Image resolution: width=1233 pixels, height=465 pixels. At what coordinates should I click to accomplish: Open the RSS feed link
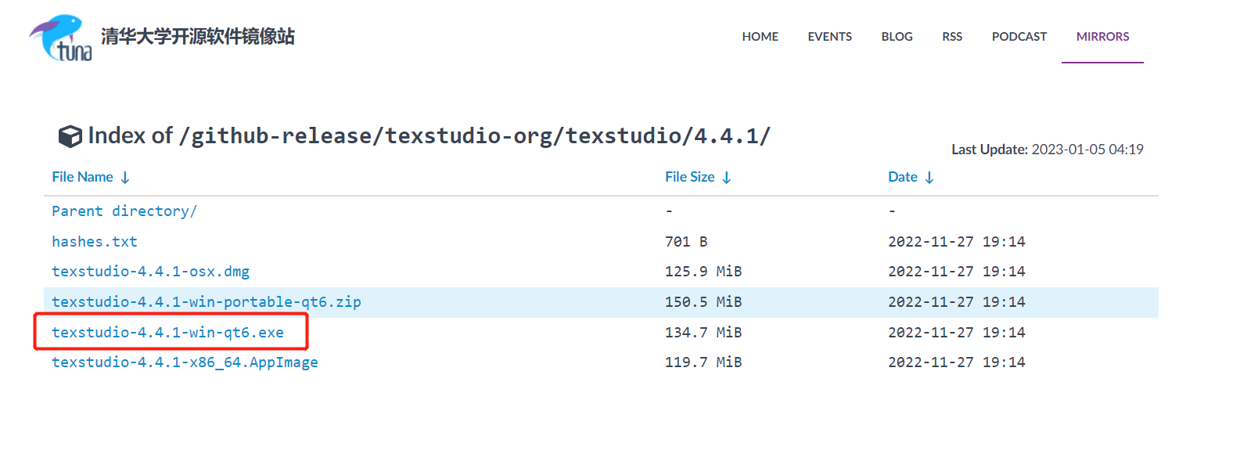952,37
